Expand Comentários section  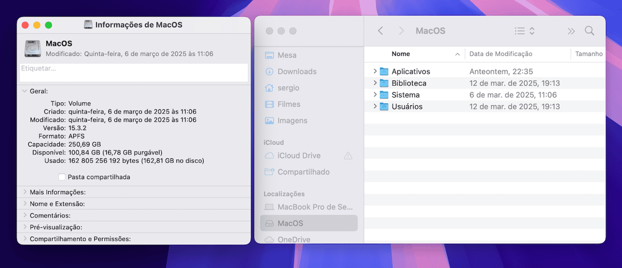[x=25, y=215]
